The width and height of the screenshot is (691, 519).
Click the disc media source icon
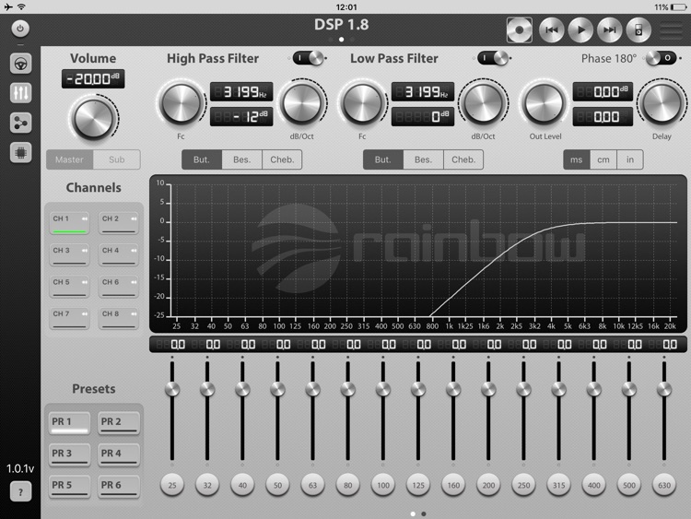(x=520, y=30)
